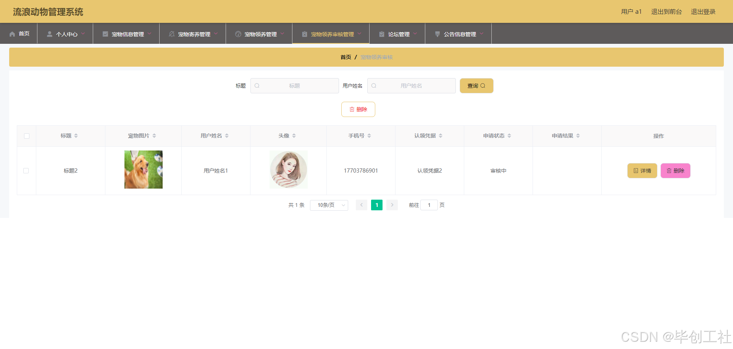Image resolution: width=733 pixels, height=349 pixels.
Task: Open the 10条/页 page size dropdown
Action: pyautogui.click(x=329, y=205)
